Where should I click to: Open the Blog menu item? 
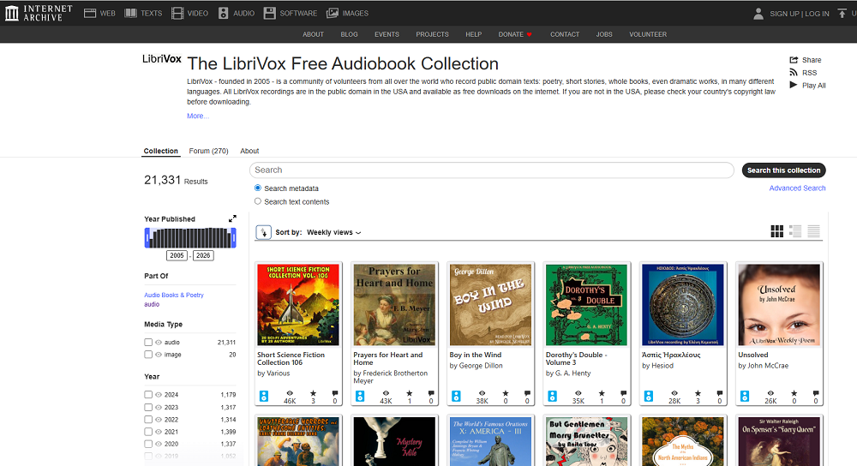[350, 34]
